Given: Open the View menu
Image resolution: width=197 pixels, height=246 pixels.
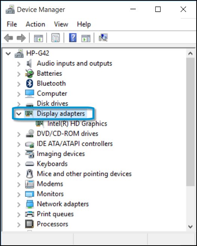Looking at the screenshot, I should point(61,24).
